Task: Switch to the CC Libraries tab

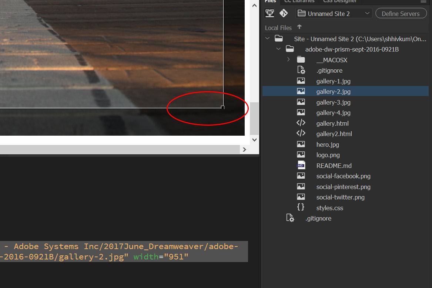Action: pos(299,1)
